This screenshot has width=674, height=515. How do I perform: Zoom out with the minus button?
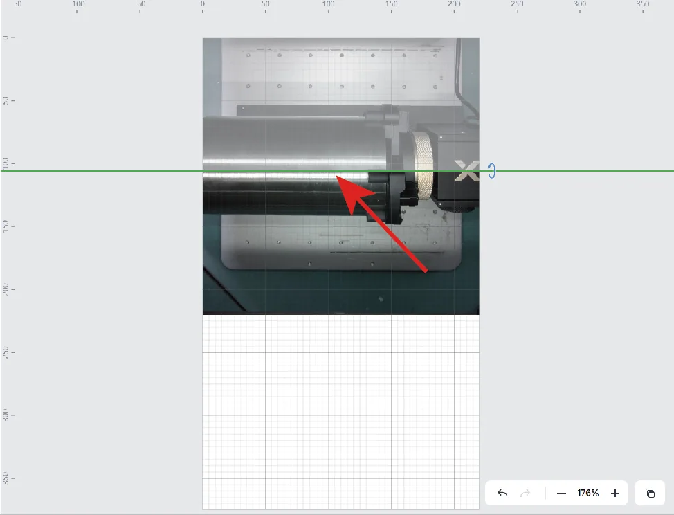(x=561, y=493)
